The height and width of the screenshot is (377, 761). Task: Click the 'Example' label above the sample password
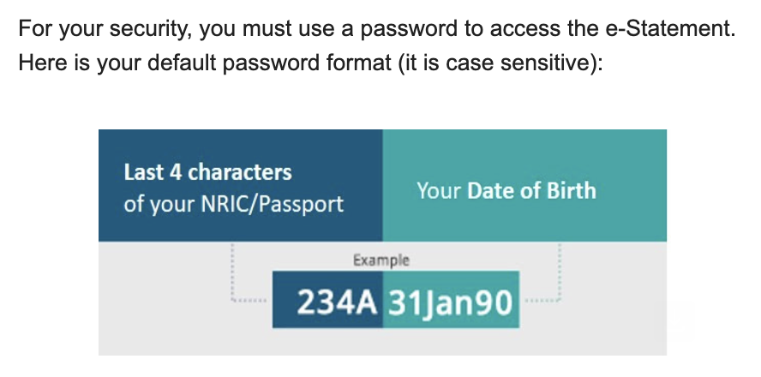(381, 260)
